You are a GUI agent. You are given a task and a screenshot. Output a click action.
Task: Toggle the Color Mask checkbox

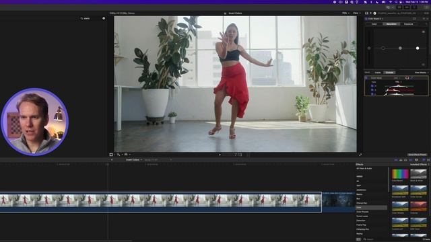[366, 78]
